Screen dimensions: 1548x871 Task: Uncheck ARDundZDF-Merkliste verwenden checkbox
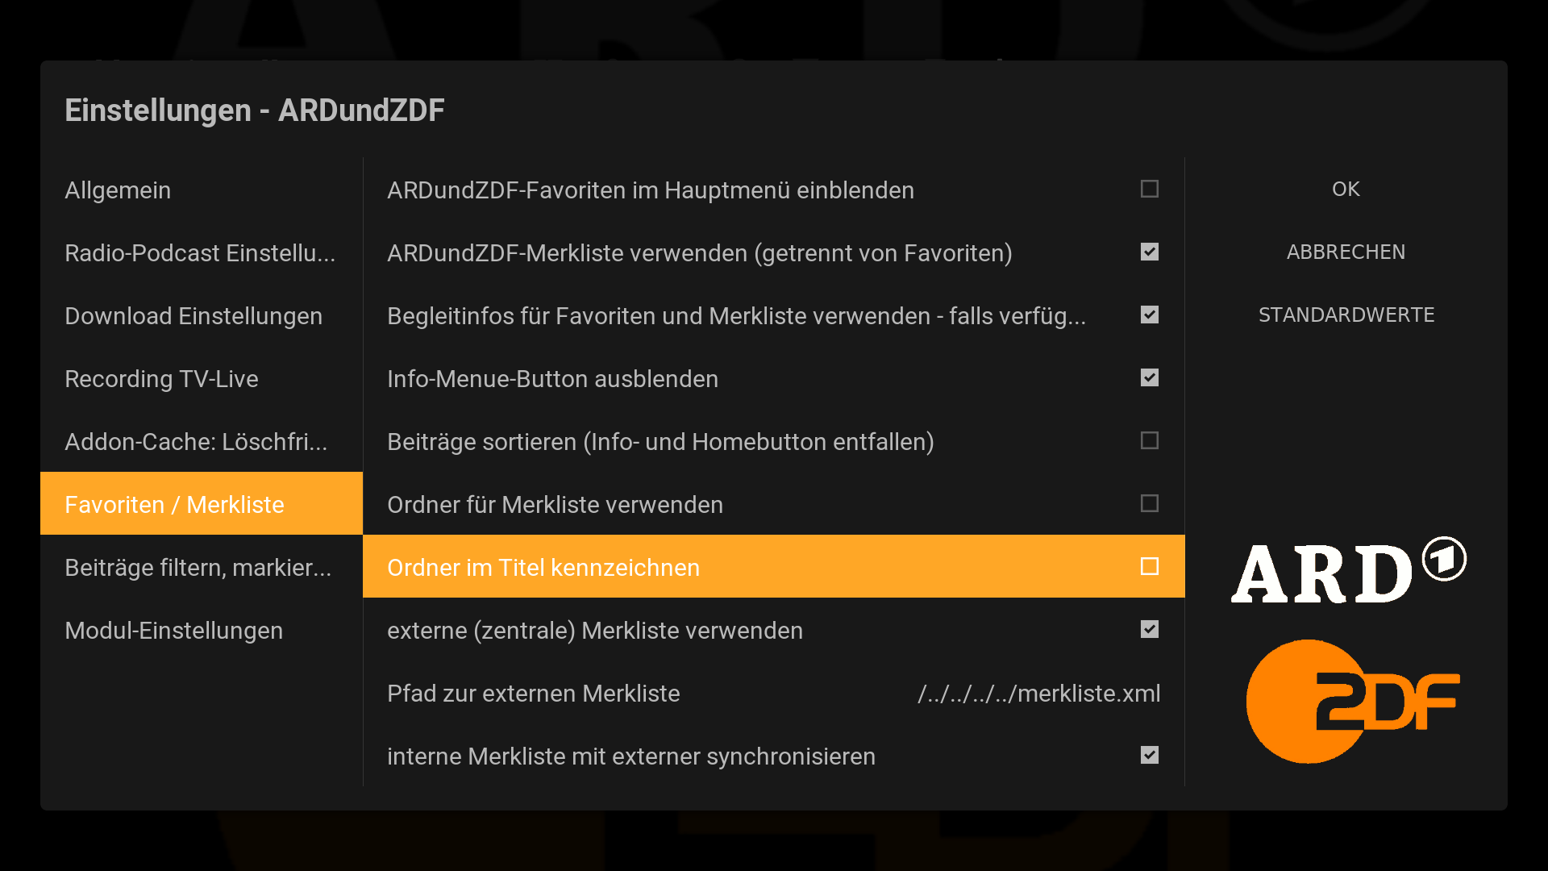point(1150,252)
